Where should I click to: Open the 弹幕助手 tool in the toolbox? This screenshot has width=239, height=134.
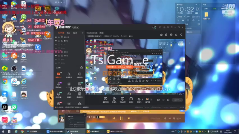tap(59, 75)
